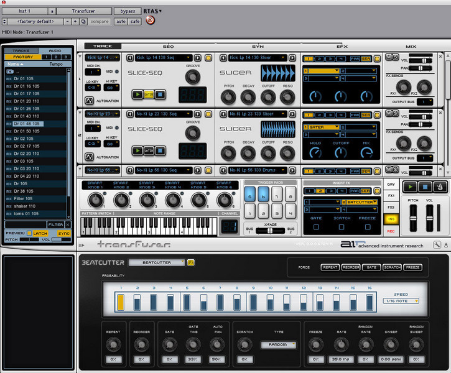This screenshot has height=373, width=451.
Task: Enable the Gate checkbox in Insert FX
Action: tap(316, 227)
